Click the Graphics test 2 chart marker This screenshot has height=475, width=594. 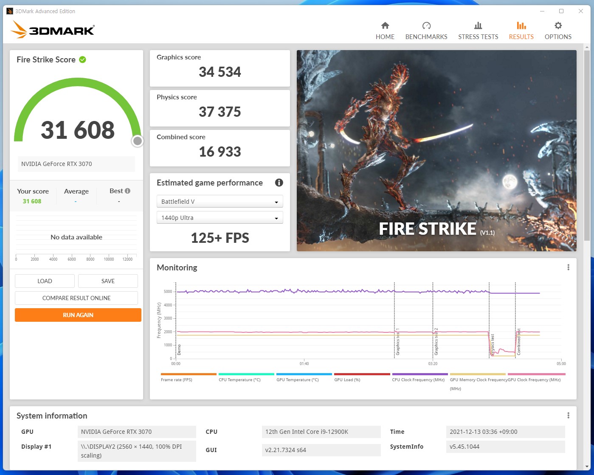(x=436, y=342)
